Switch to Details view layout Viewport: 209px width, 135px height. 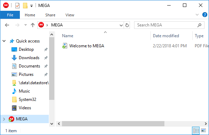[196, 130]
